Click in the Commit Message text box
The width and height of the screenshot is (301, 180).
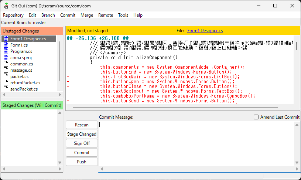point(196,143)
